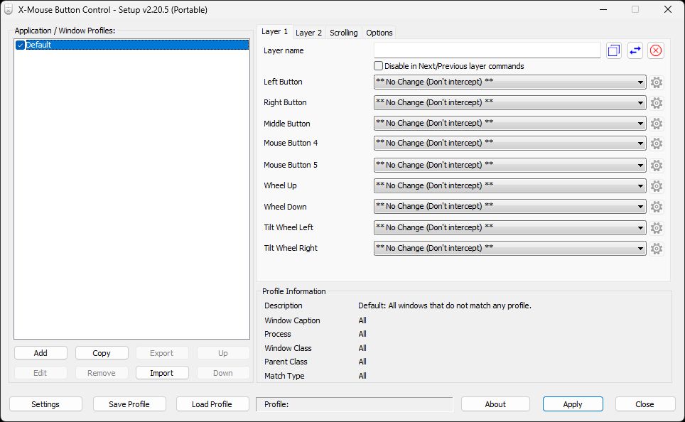The height and width of the screenshot is (422, 685).
Task: Enable Disable in Next/Previous layer commands checkbox
Action: point(379,66)
